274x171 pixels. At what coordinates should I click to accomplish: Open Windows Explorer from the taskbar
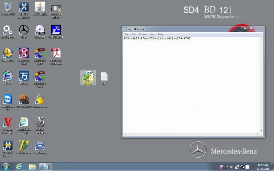[32, 167]
